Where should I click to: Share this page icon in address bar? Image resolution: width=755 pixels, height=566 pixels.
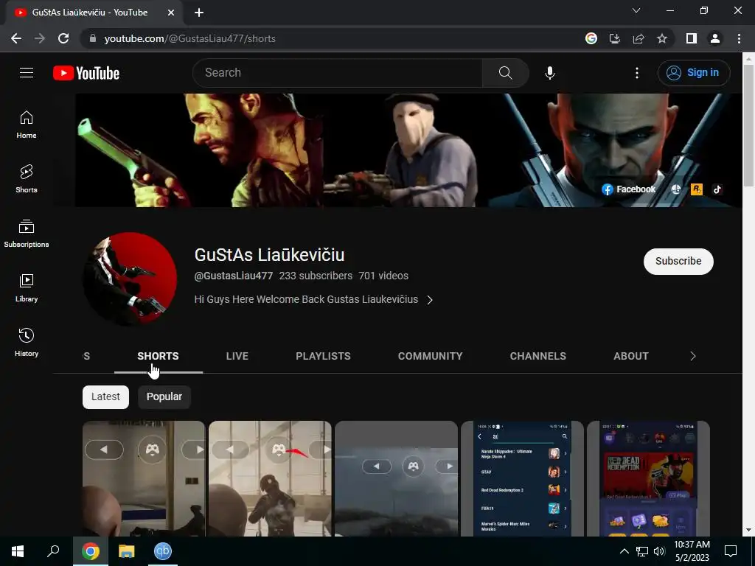coord(639,38)
